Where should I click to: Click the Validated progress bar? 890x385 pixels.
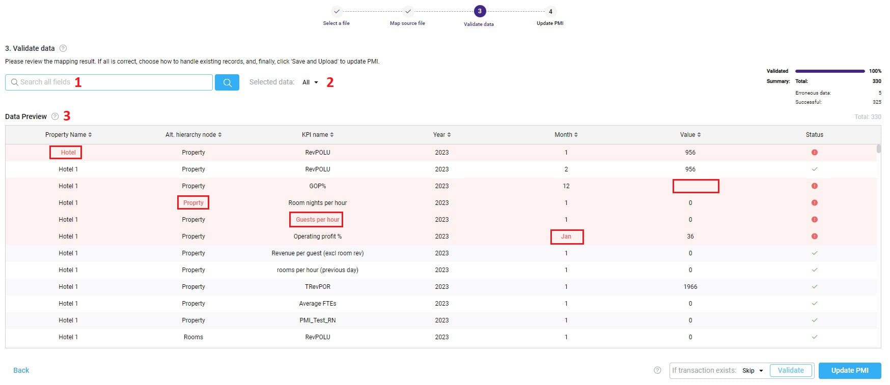coord(829,71)
